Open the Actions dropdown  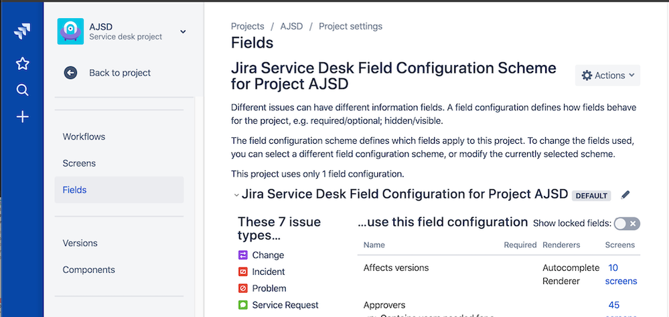click(x=607, y=76)
